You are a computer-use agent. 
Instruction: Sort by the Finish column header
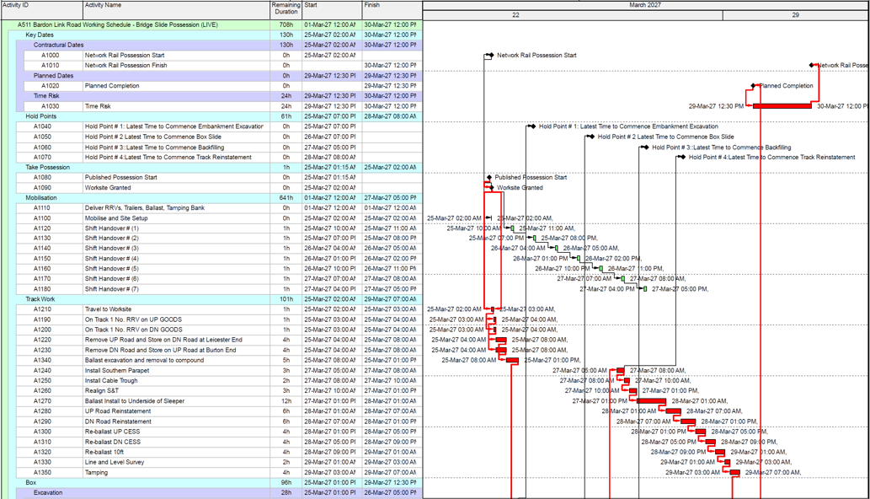tap(392, 10)
